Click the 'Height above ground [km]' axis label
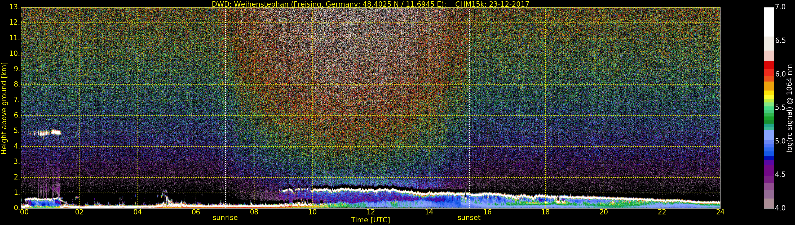795x225 pixels. (x=4, y=108)
